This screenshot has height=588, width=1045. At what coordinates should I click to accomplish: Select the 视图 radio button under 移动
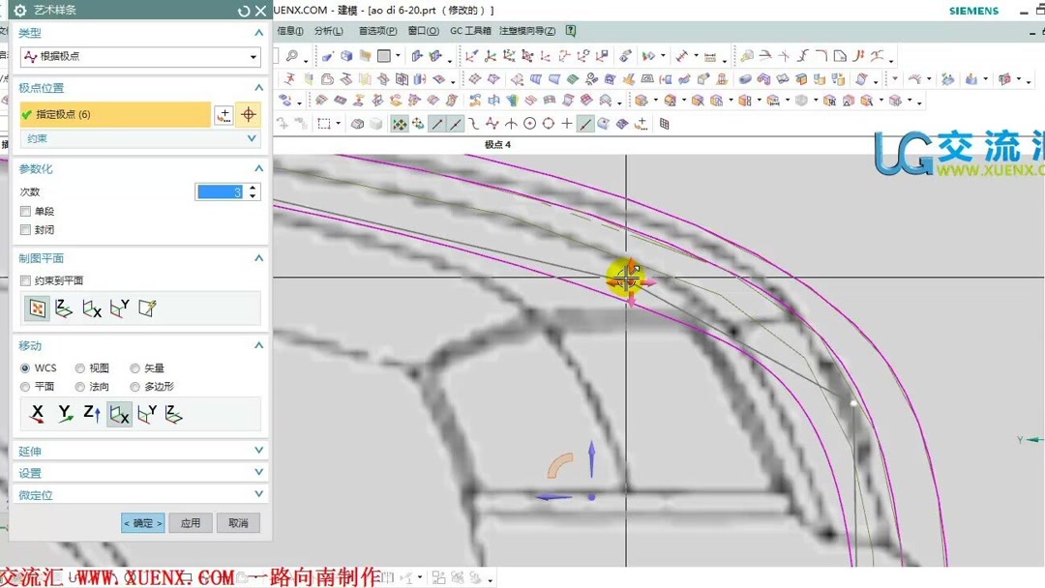80,368
